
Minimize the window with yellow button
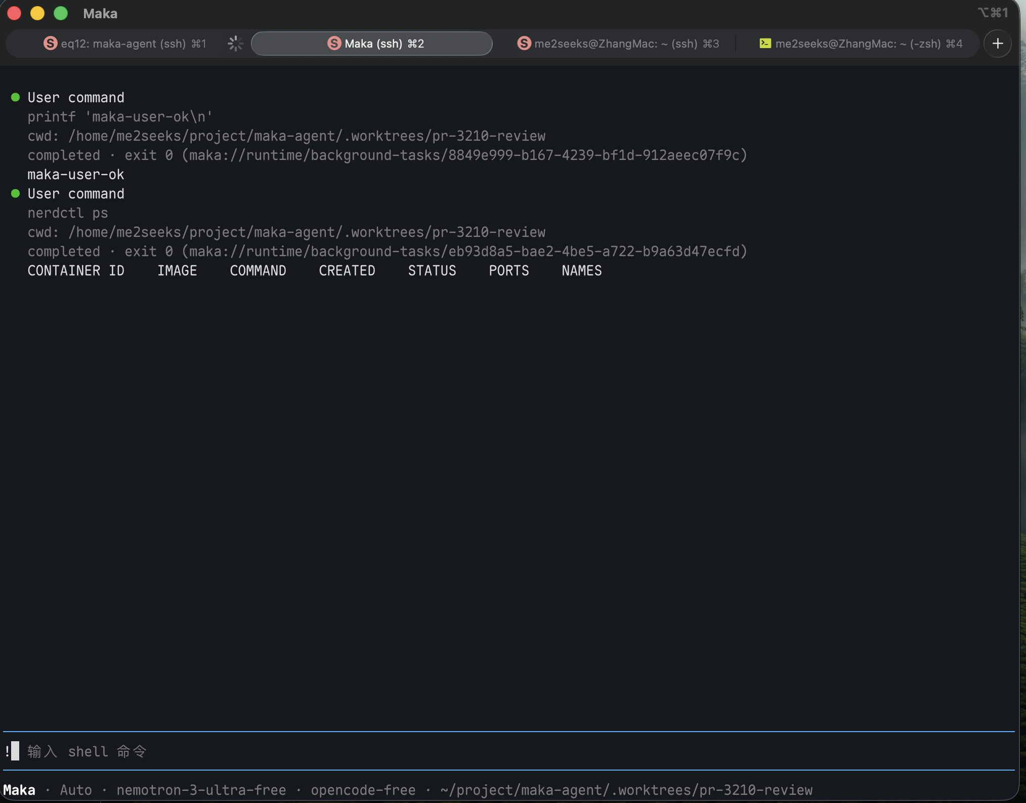pyautogui.click(x=37, y=13)
